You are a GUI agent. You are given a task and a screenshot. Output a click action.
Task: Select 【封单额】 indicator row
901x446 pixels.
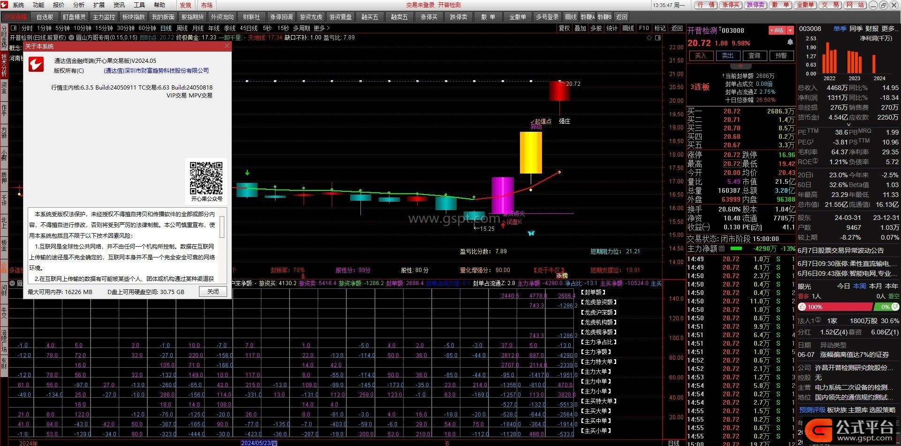coord(594,292)
